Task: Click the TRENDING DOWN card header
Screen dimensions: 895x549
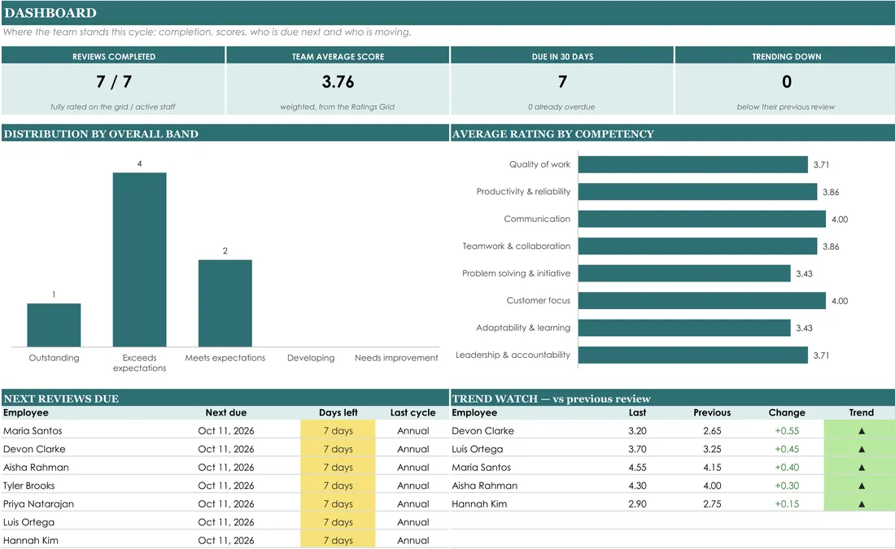Action: pyautogui.click(x=787, y=56)
